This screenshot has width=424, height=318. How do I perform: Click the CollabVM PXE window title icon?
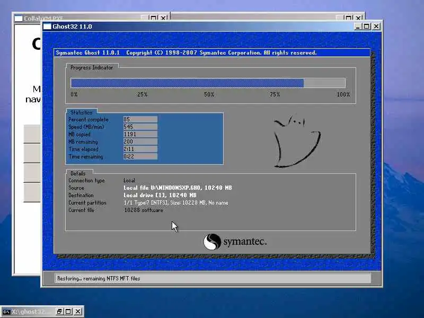[x=19, y=19]
